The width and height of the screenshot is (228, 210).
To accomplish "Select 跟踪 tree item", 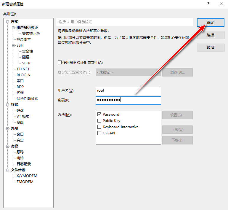I will coord(20,152).
